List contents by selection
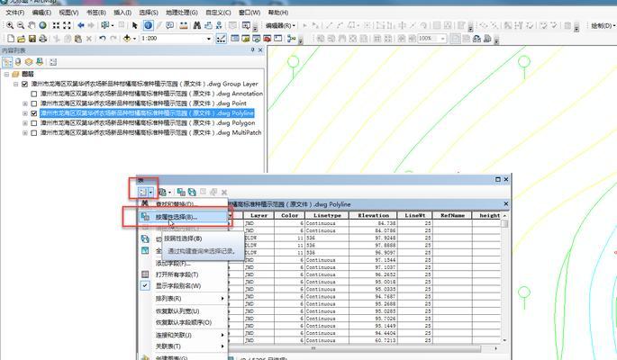 40,62
